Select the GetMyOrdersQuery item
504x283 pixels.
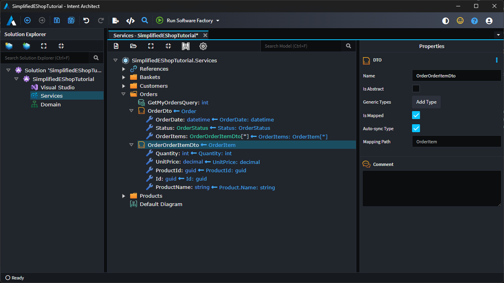click(173, 102)
